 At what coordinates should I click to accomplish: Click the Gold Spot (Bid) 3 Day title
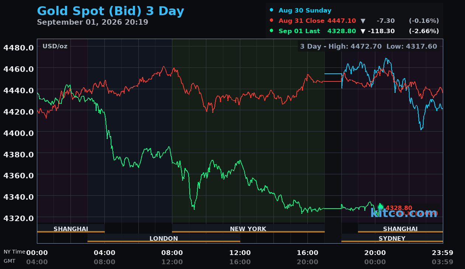(110, 11)
